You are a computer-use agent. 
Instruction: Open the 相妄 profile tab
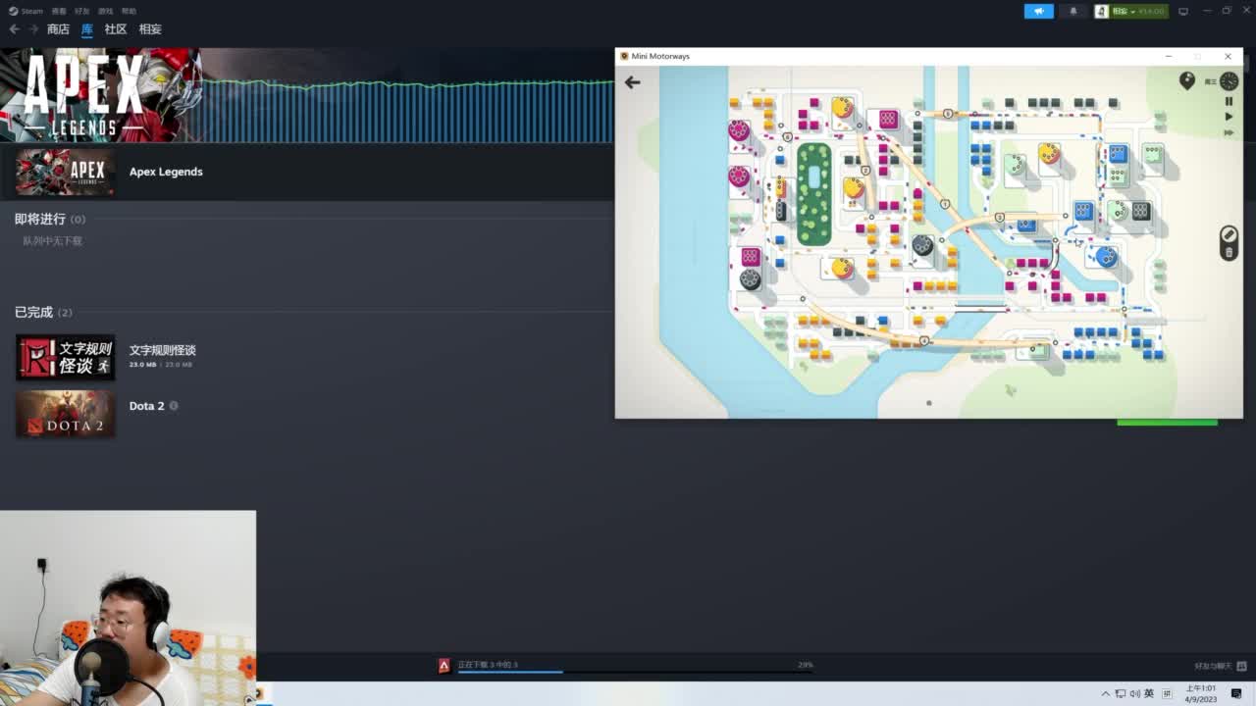(x=150, y=29)
